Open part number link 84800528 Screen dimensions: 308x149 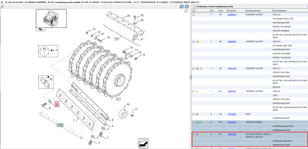[x=232, y=42]
